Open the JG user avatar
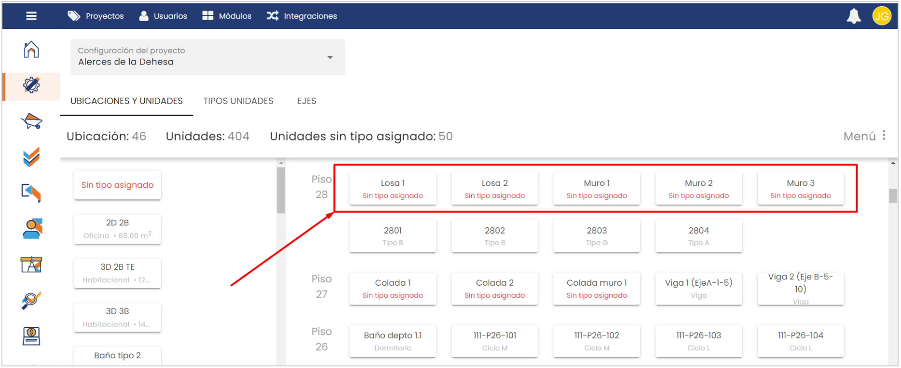This screenshot has height=368, width=901. [x=881, y=16]
